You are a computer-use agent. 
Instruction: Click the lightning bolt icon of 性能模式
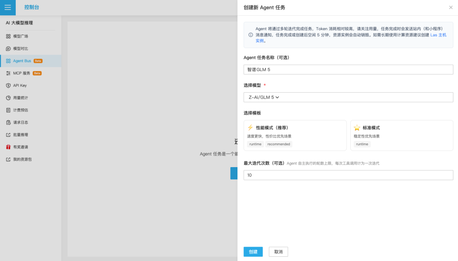pyautogui.click(x=250, y=128)
